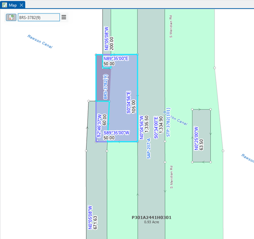Click the N89°35'00"E bearing label
The image size is (254, 239).
tap(116, 59)
